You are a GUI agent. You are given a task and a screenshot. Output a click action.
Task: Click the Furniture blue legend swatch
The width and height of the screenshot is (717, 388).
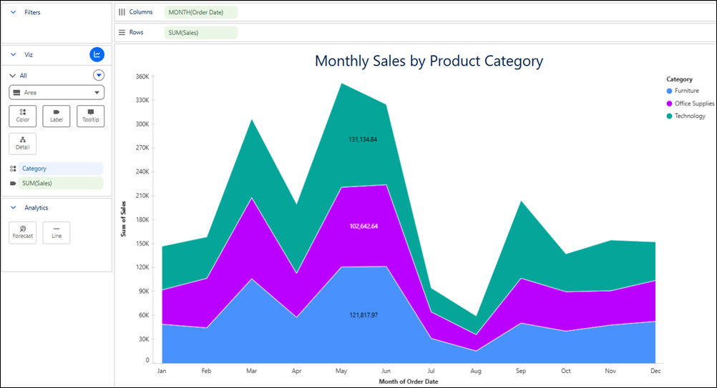(670, 91)
